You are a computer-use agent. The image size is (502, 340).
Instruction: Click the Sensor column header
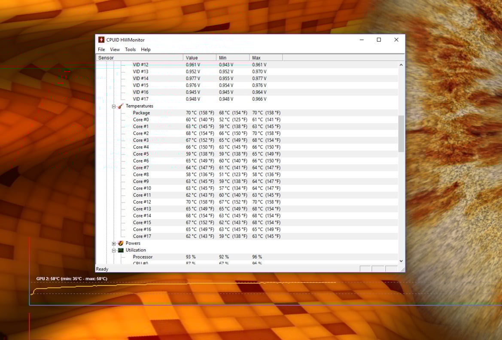[140, 58]
